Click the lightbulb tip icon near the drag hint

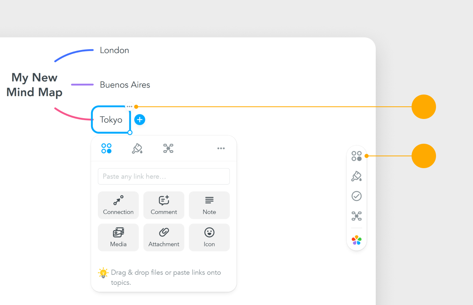coord(103,272)
